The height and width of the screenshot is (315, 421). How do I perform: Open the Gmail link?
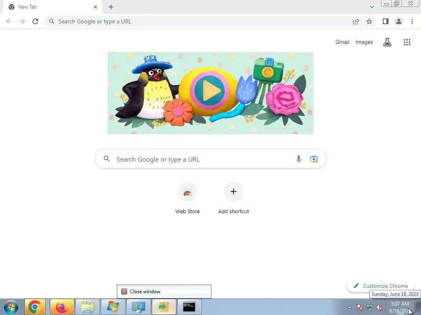[342, 42]
